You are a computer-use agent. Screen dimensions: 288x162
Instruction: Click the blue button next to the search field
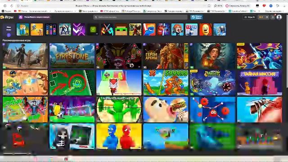(197, 17)
